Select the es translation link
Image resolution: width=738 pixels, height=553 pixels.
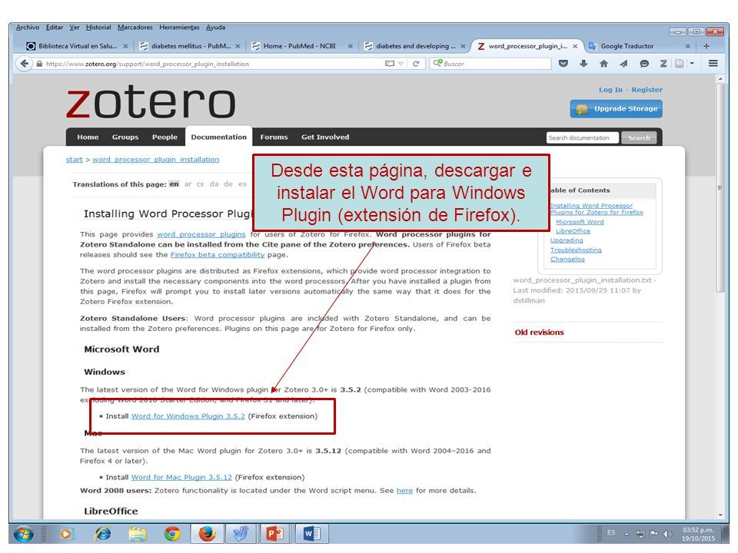(x=242, y=184)
